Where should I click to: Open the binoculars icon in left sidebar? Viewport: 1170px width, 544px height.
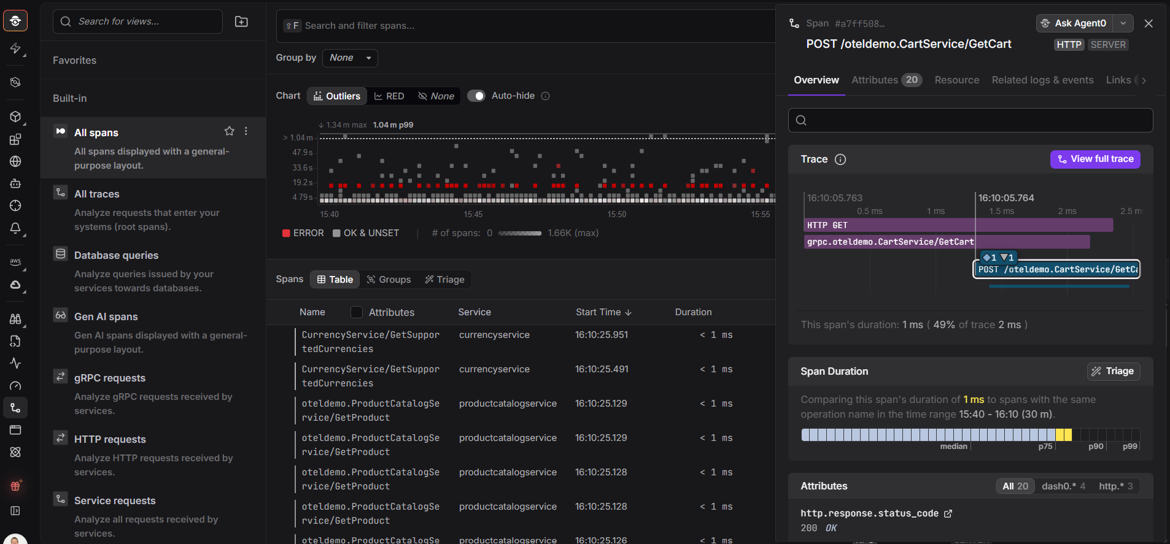[15, 319]
